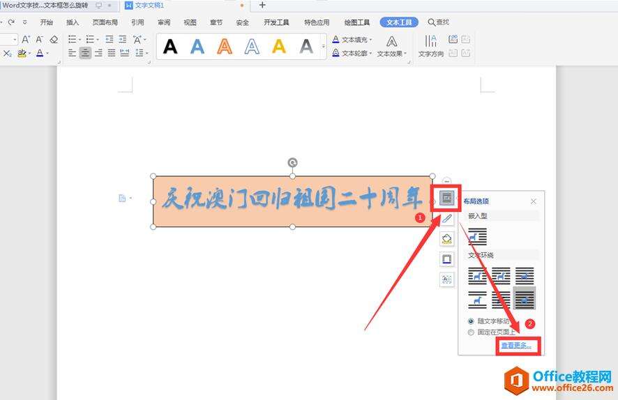Decrease paragraph indent
618x400 pixels.
[x=110, y=39]
